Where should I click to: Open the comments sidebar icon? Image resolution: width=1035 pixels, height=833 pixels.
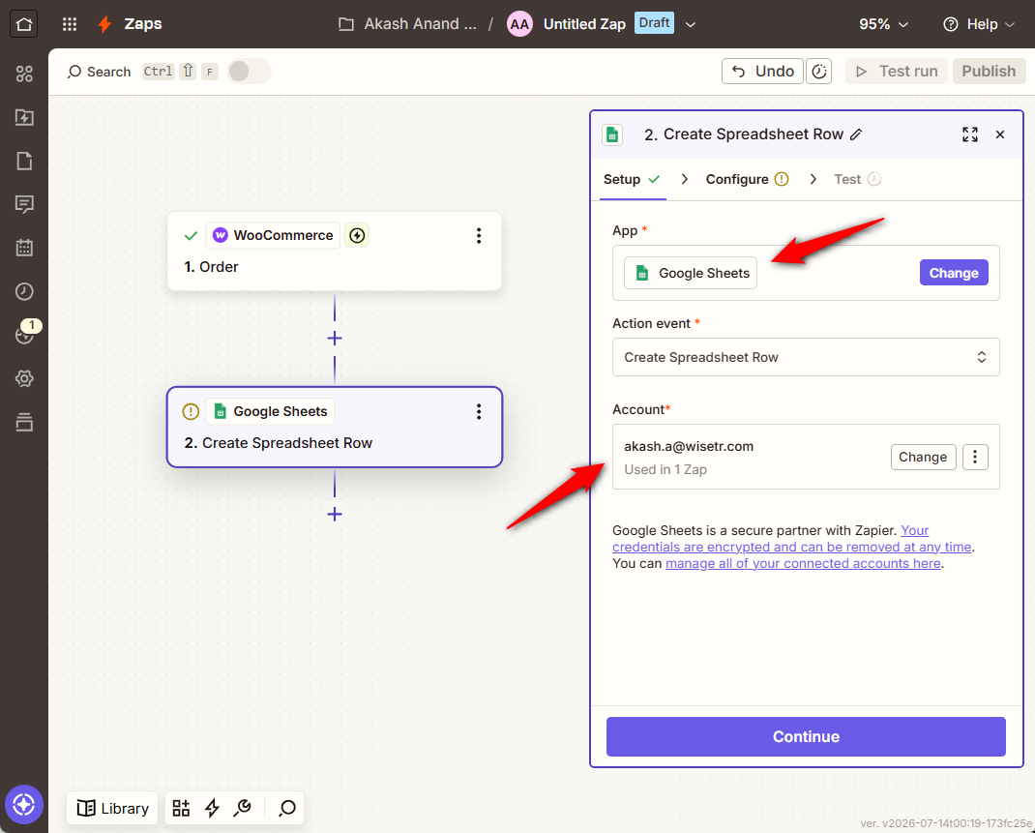click(24, 204)
